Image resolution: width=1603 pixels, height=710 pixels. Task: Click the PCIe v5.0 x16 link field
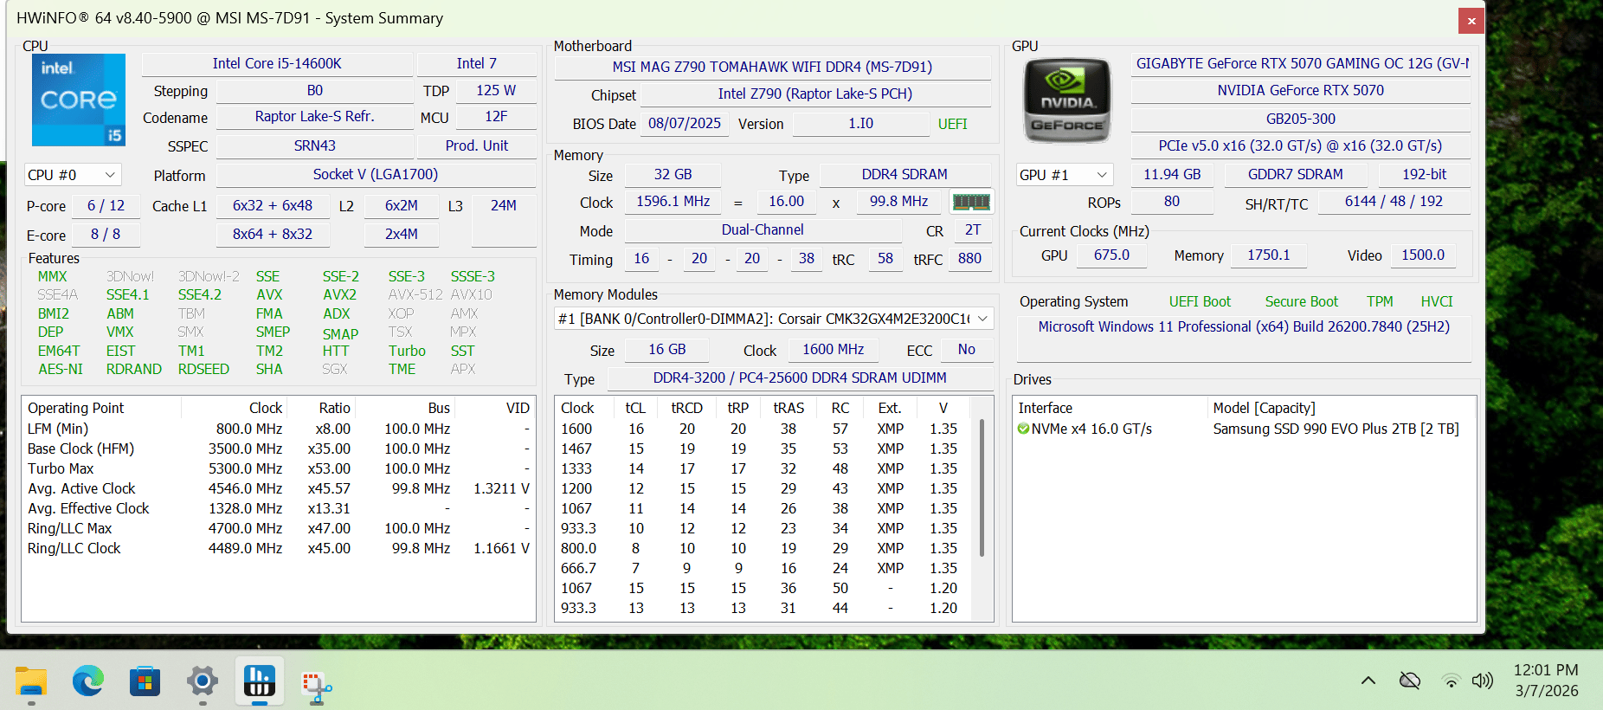pyautogui.click(x=1301, y=146)
